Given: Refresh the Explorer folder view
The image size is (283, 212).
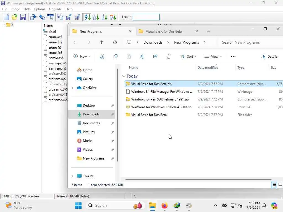Looking at the screenshot, I should [115, 42].
